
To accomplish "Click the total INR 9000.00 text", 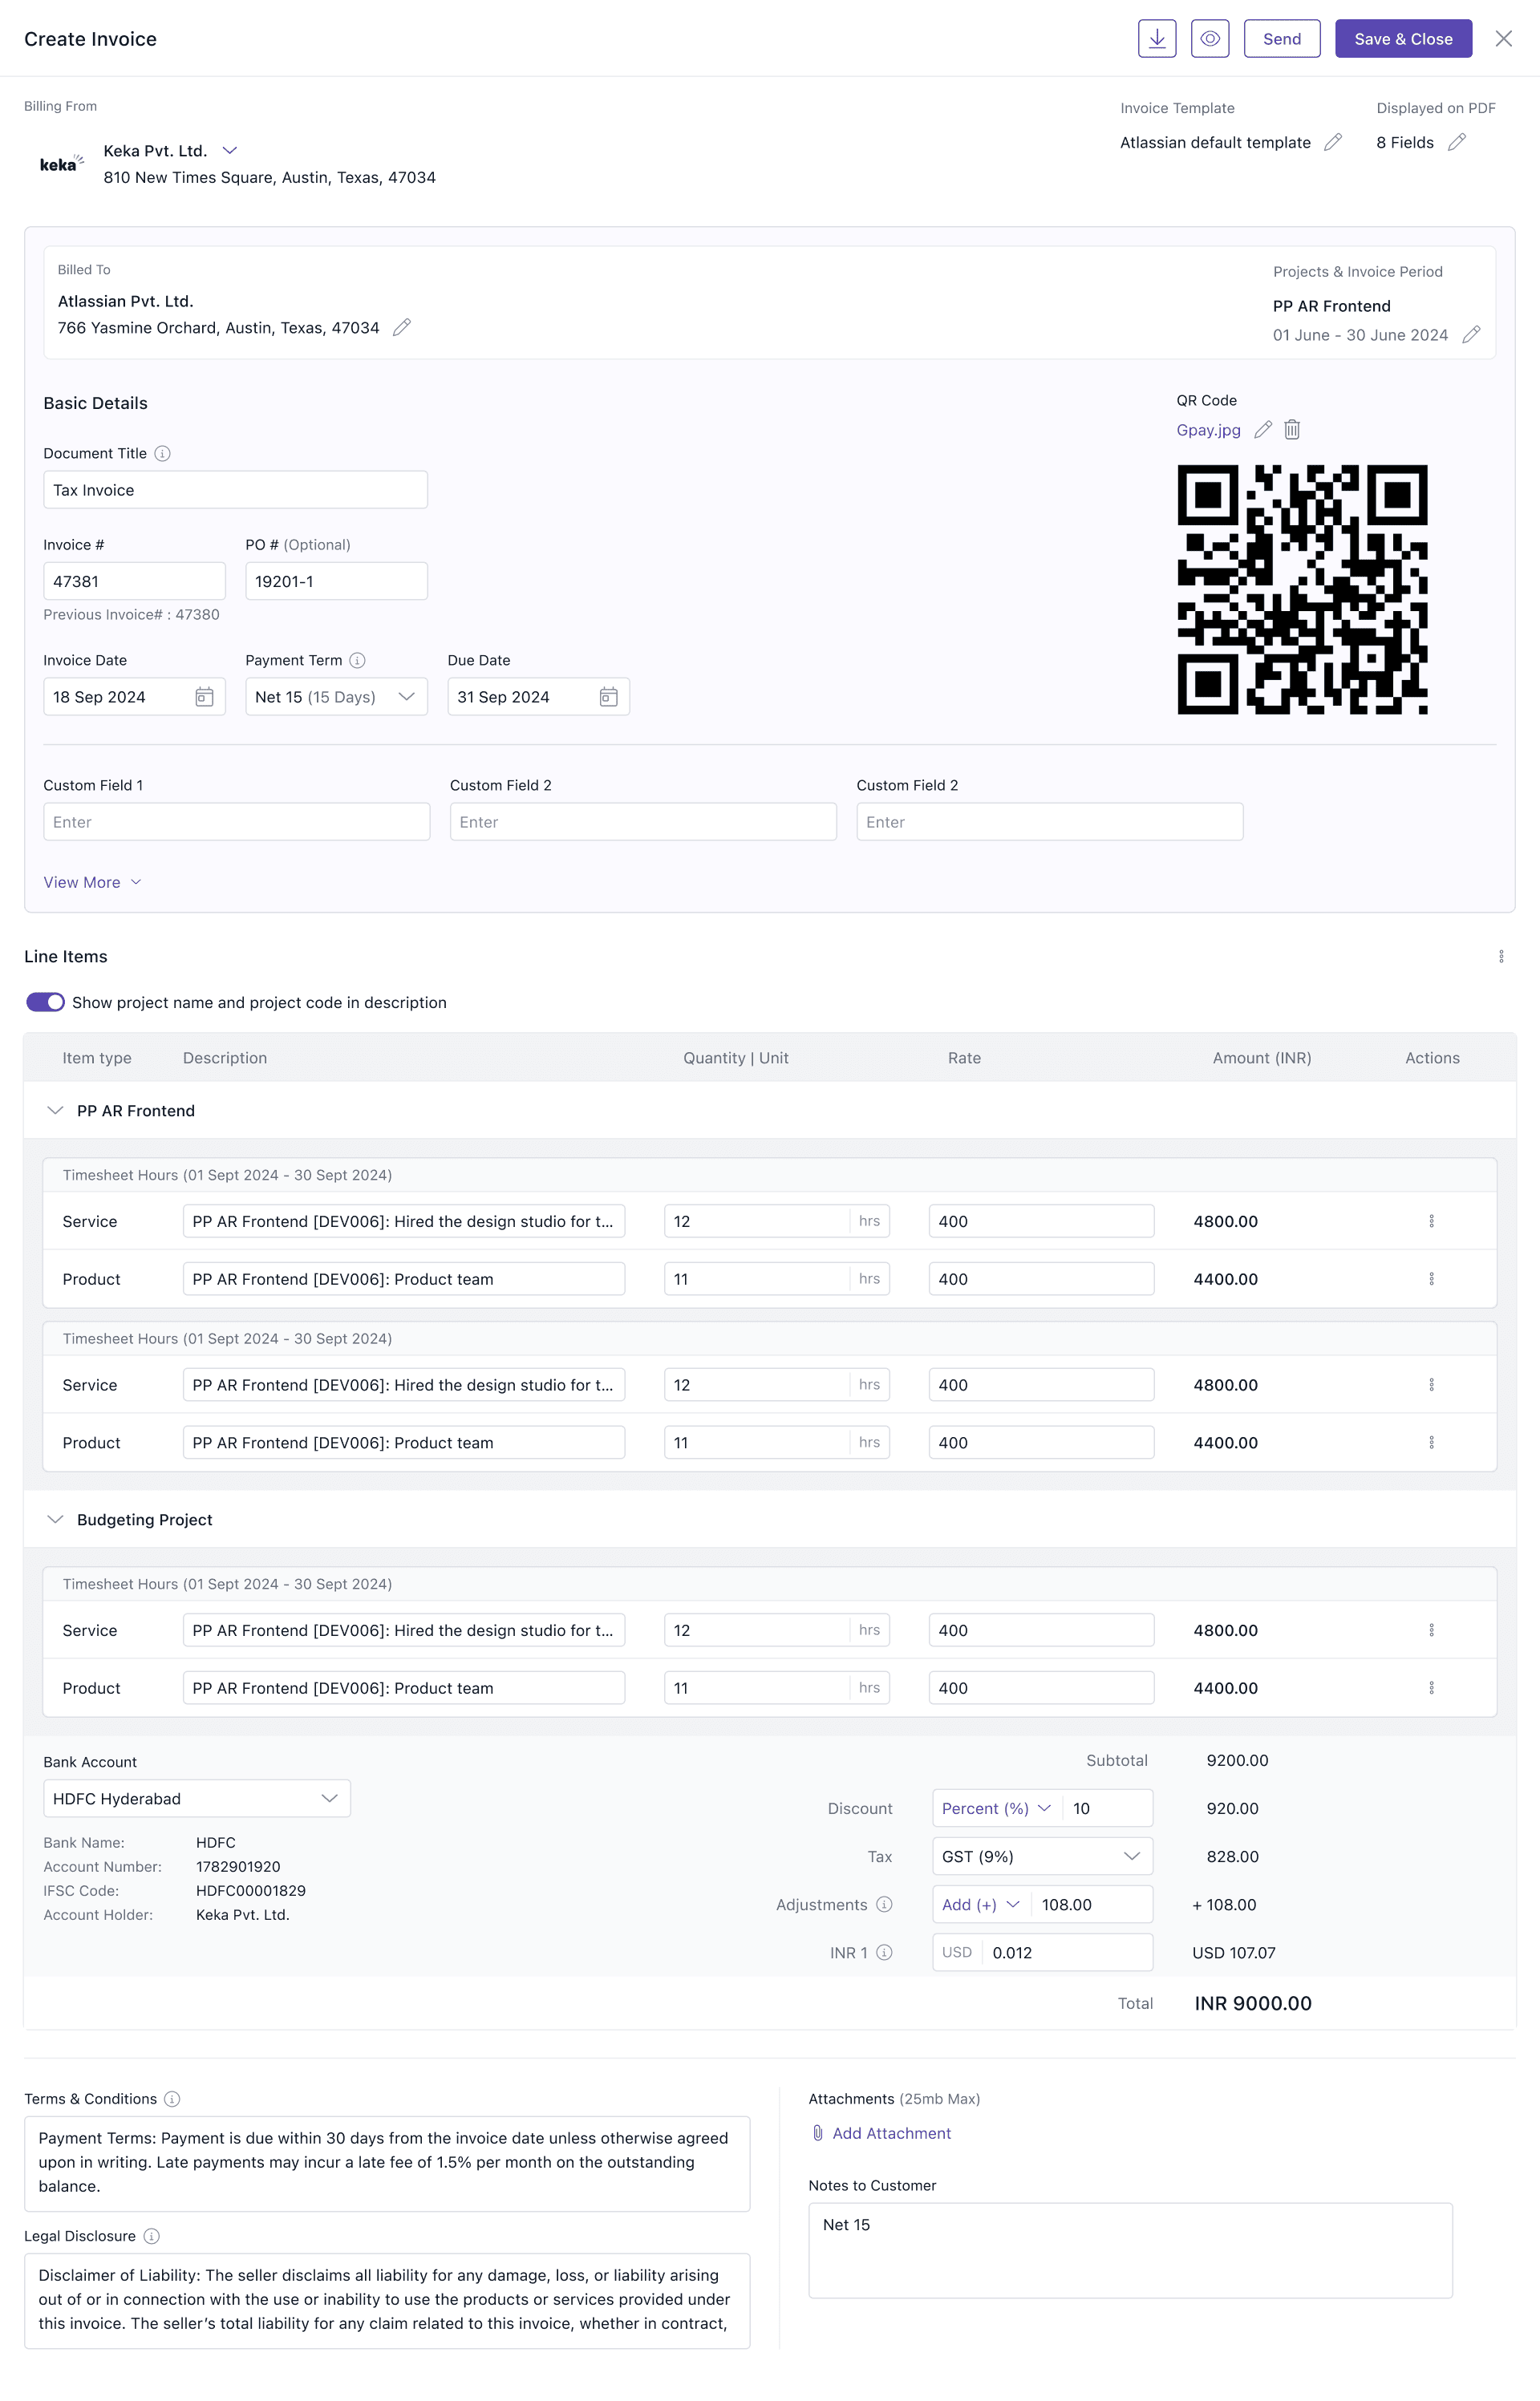I will click(1253, 2003).
